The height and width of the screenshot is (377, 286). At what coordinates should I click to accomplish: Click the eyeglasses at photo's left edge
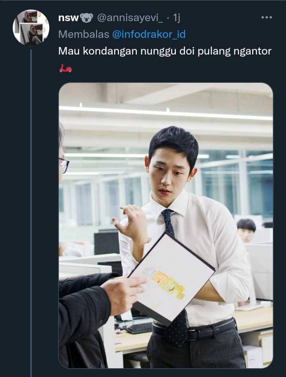[x=64, y=165]
